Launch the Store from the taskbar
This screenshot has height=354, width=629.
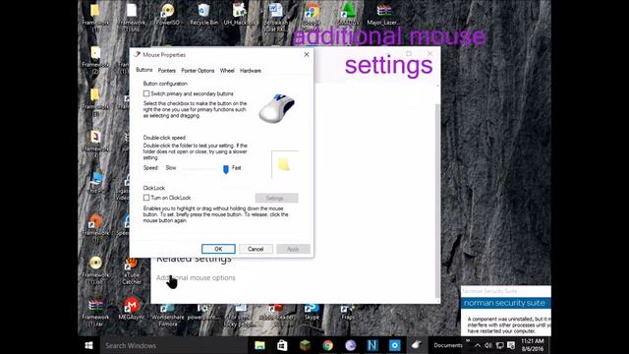click(x=282, y=345)
